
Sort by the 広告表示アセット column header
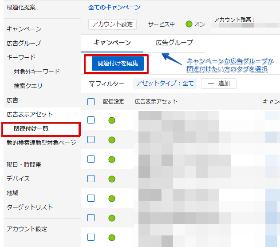(x=156, y=102)
